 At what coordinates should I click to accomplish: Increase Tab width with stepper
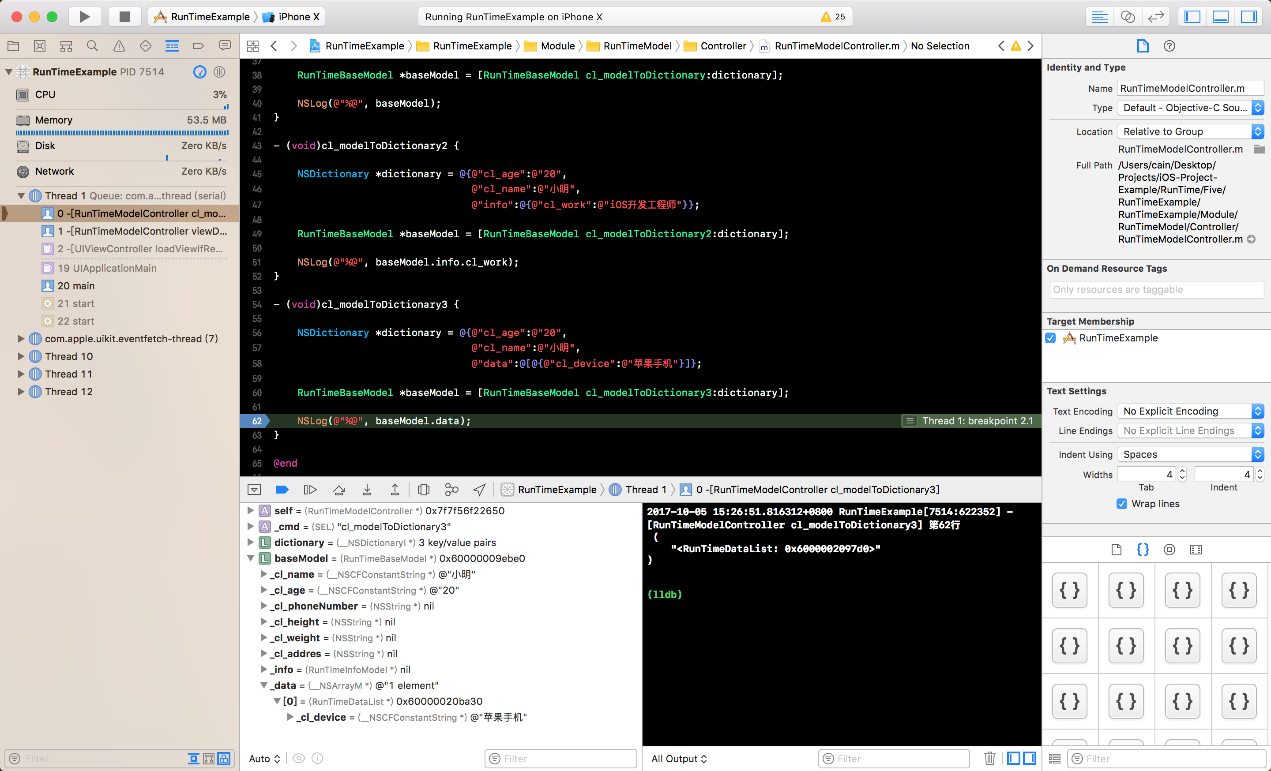coord(1182,471)
